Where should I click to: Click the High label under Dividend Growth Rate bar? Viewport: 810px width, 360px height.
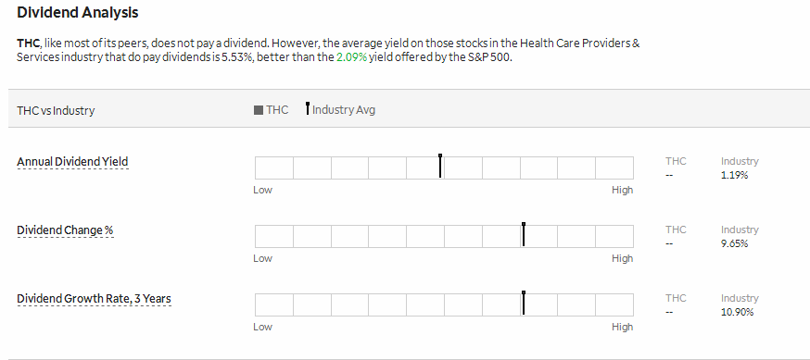[622, 327]
